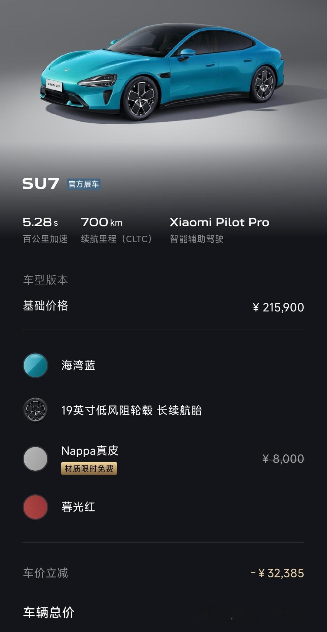
Task: Tap the 材质限时免费 promotion tag
Action: 89,469
